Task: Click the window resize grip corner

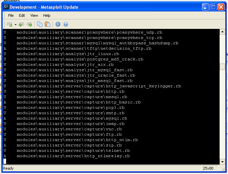Action: tap(223, 169)
